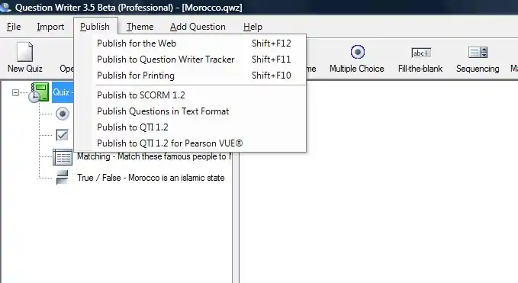Screen dimensions: 518x283
Task: Click the Question Writer app icon in title bar
Action: click(5, 7)
